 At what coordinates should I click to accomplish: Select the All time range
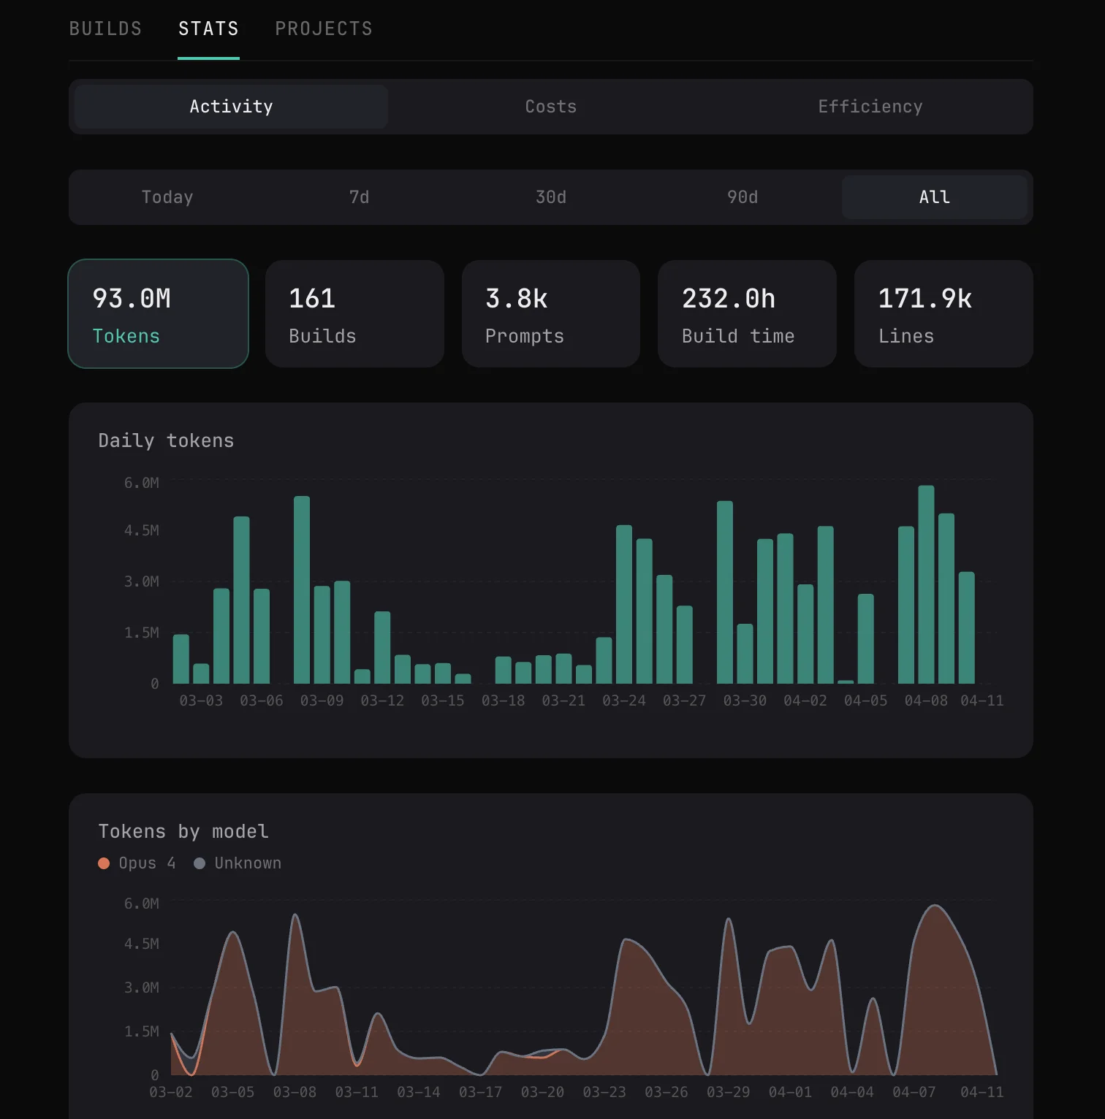click(934, 197)
